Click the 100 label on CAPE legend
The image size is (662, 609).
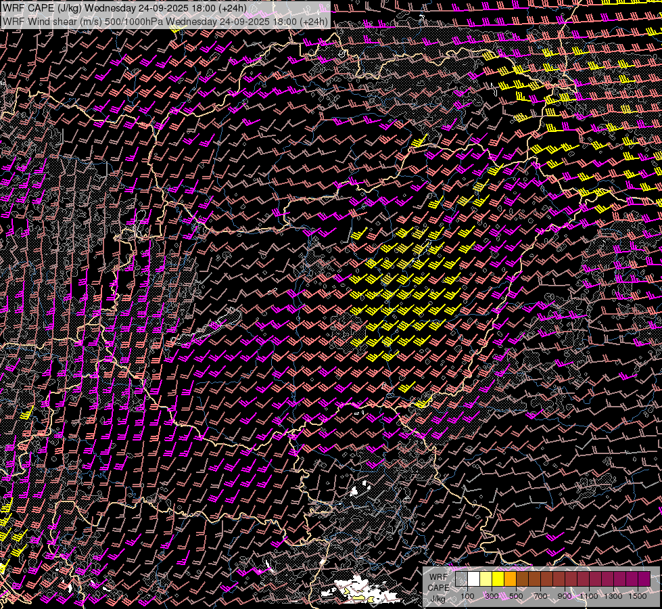[x=467, y=596]
